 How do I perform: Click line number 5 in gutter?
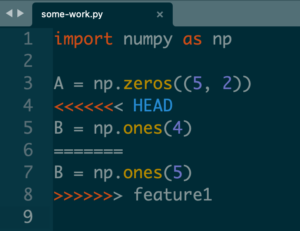[29, 127]
